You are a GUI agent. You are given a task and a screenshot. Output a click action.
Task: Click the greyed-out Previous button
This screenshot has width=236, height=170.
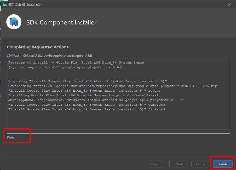coord(157,164)
